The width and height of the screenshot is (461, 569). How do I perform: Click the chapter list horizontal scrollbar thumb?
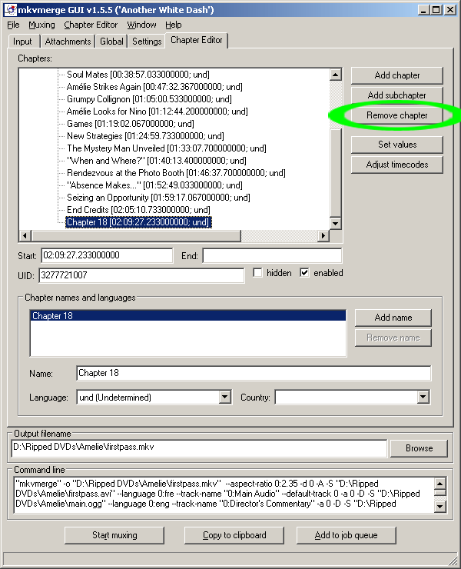pos(136,235)
